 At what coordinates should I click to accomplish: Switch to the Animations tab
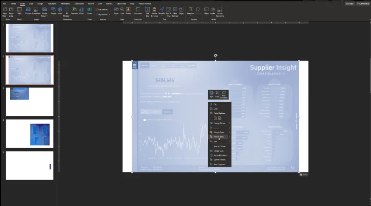coord(65,4)
